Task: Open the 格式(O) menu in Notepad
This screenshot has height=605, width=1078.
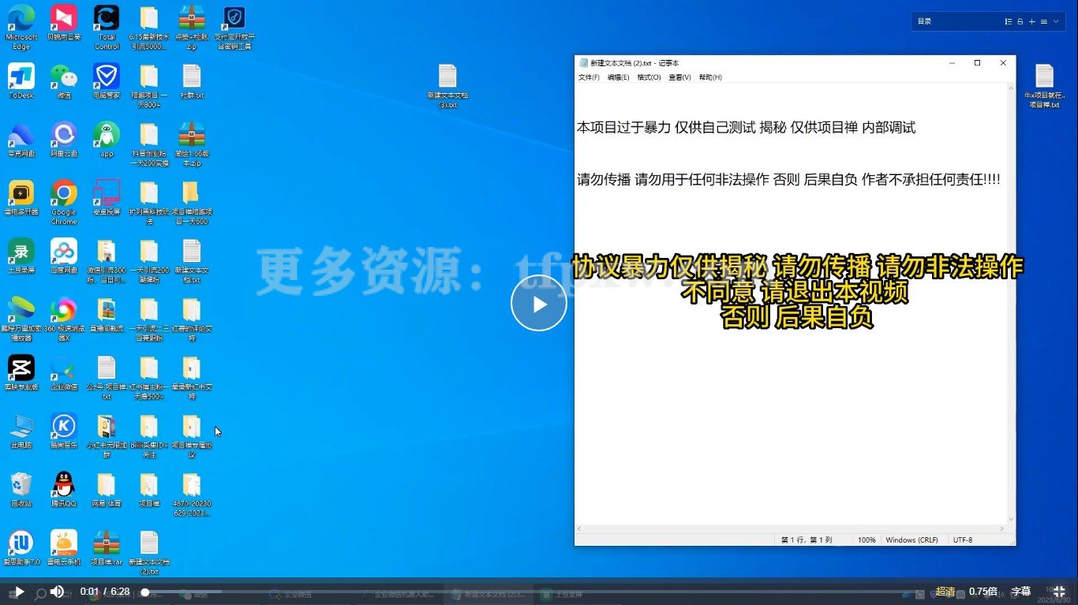Action: click(x=649, y=77)
